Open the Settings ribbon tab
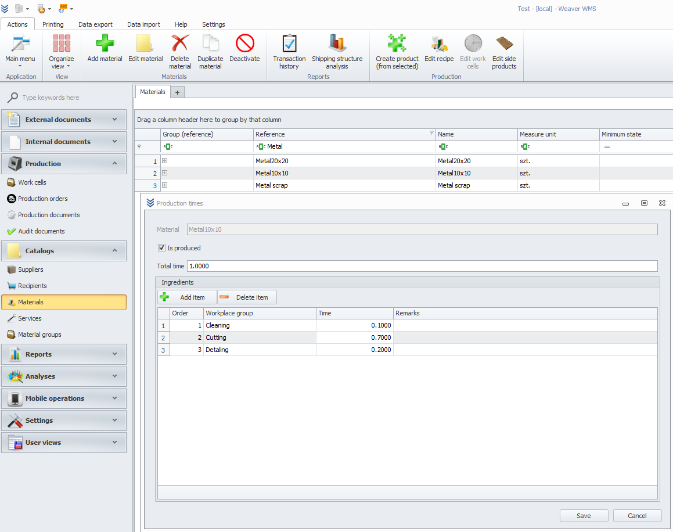This screenshot has height=532, width=673. point(213,24)
